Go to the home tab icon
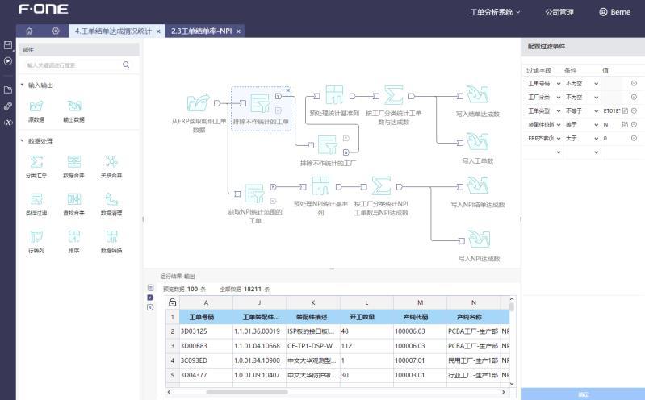645x400 pixels. tap(29, 31)
